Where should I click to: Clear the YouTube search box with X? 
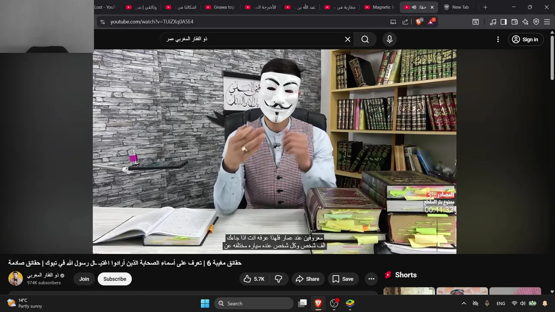(348, 39)
